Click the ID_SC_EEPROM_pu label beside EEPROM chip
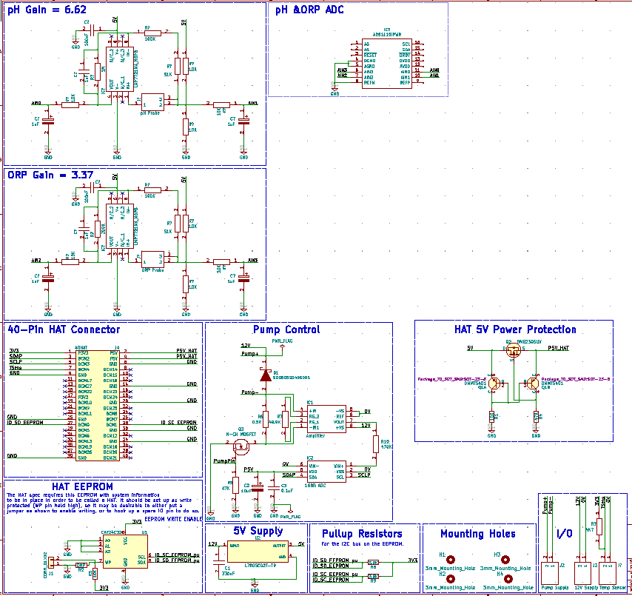Screen dimensions: 632x596 177,555
